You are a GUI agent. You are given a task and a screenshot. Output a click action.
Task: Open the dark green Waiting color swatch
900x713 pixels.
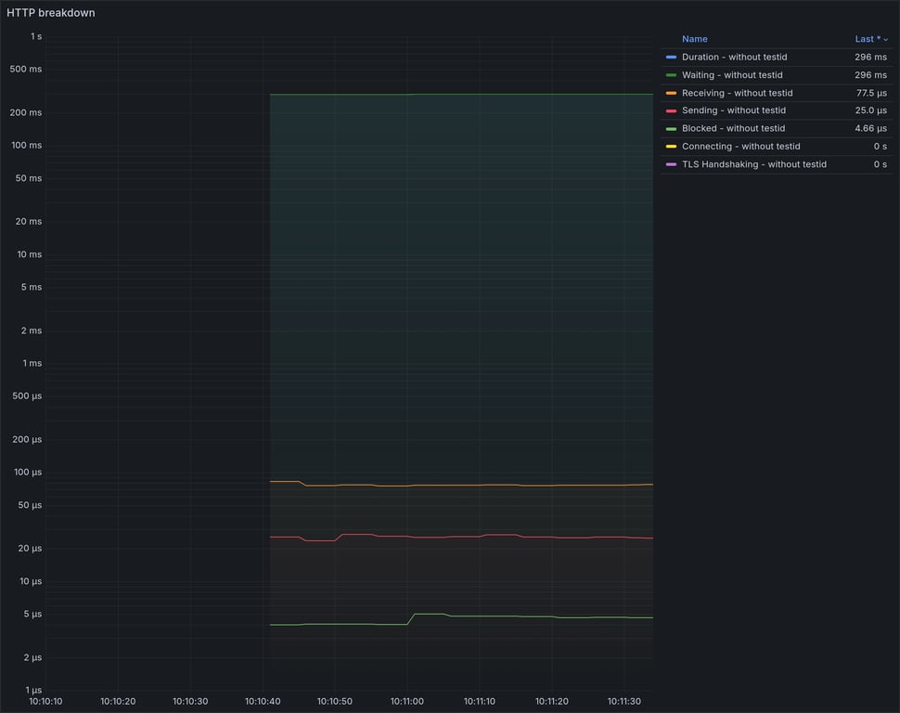click(671, 74)
